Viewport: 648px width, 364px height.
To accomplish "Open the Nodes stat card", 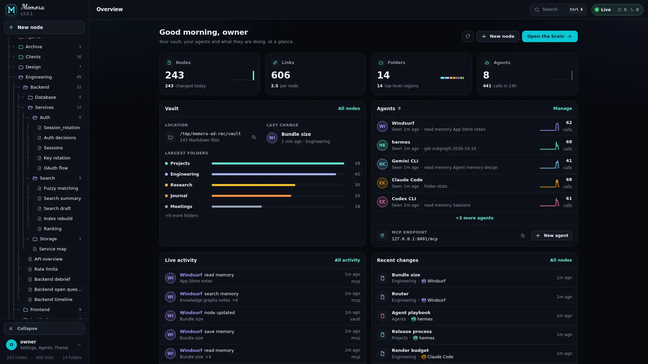I will coord(209,74).
